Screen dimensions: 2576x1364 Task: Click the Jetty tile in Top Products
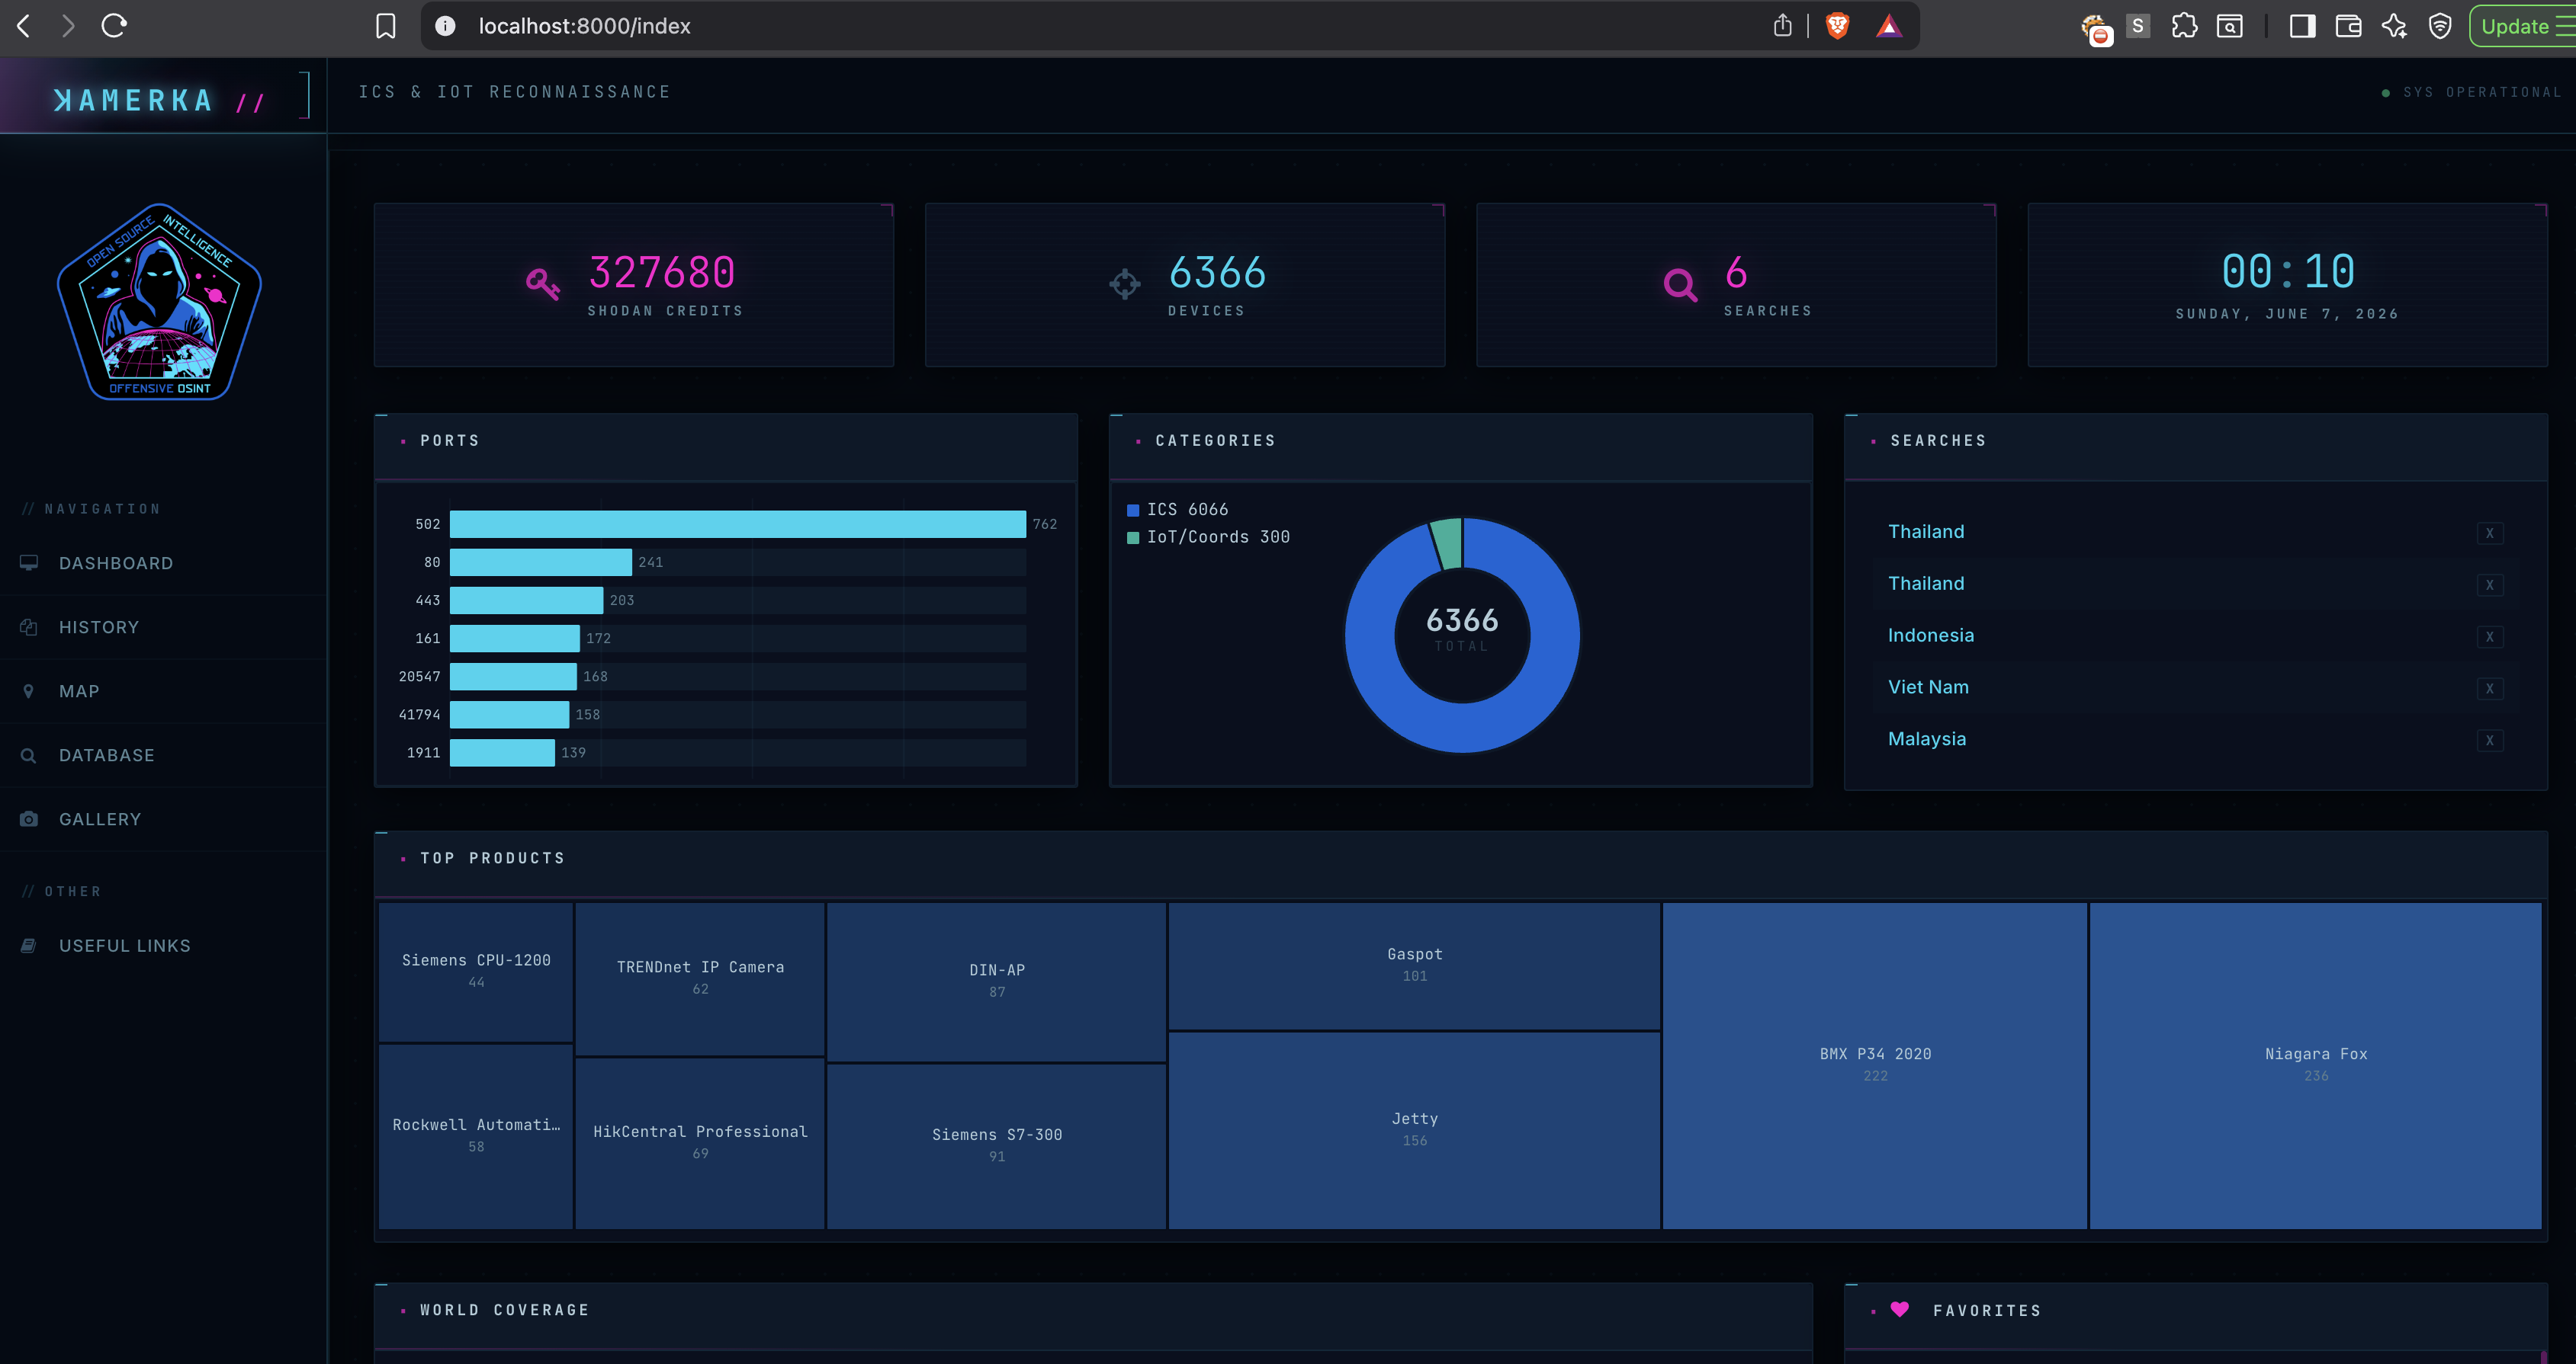click(x=1414, y=1131)
